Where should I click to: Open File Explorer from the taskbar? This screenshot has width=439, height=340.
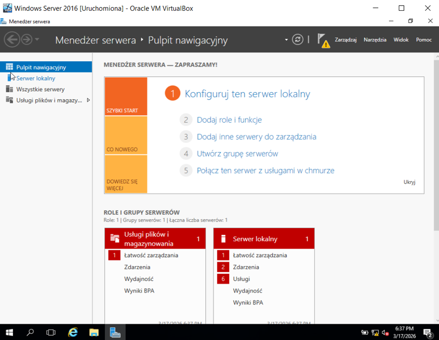tap(94, 333)
